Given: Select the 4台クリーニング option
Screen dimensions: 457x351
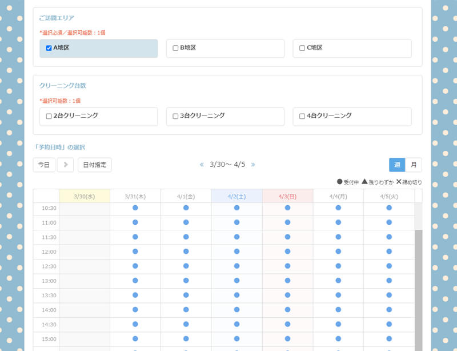Looking at the screenshot, I should pyautogui.click(x=302, y=116).
